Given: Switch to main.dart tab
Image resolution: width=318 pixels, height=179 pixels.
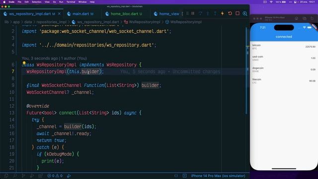Looking at the screenshot, I should point(80,14).
